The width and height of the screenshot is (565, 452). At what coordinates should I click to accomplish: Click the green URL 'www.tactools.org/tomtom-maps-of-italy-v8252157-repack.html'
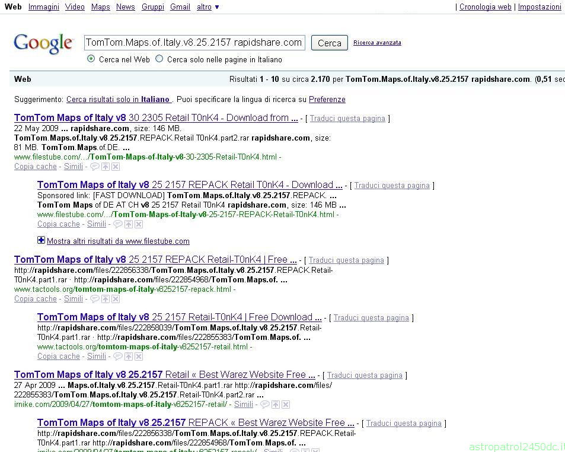(x=123, y=289)
